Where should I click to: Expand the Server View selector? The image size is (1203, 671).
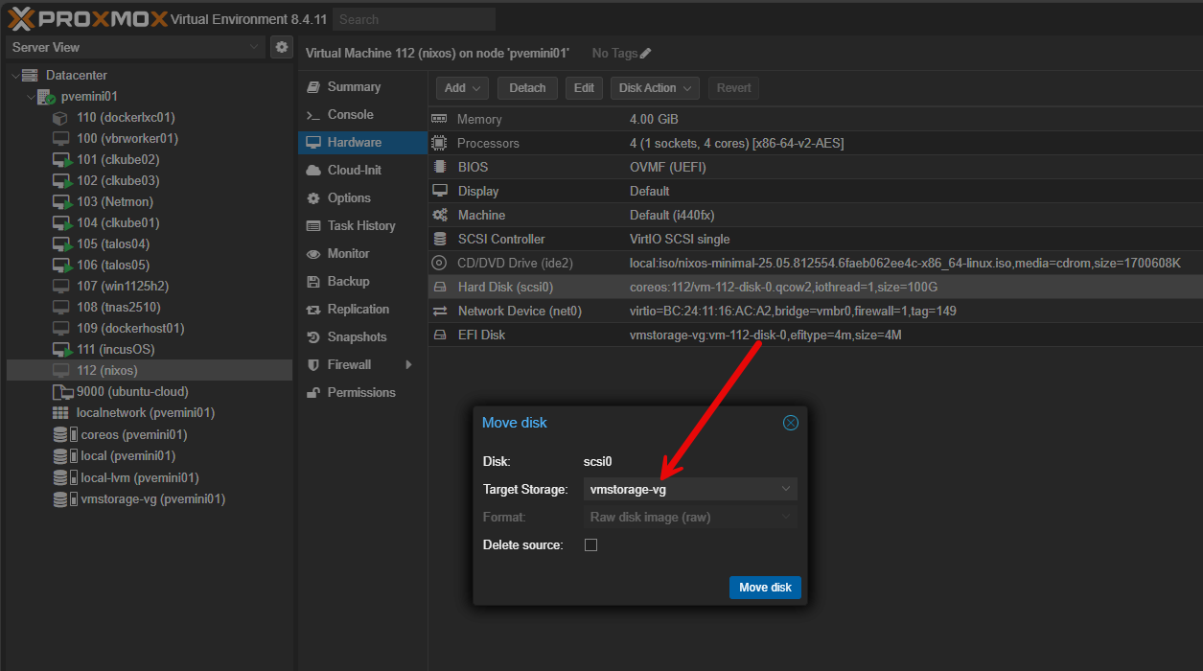[x=253, y=47]
